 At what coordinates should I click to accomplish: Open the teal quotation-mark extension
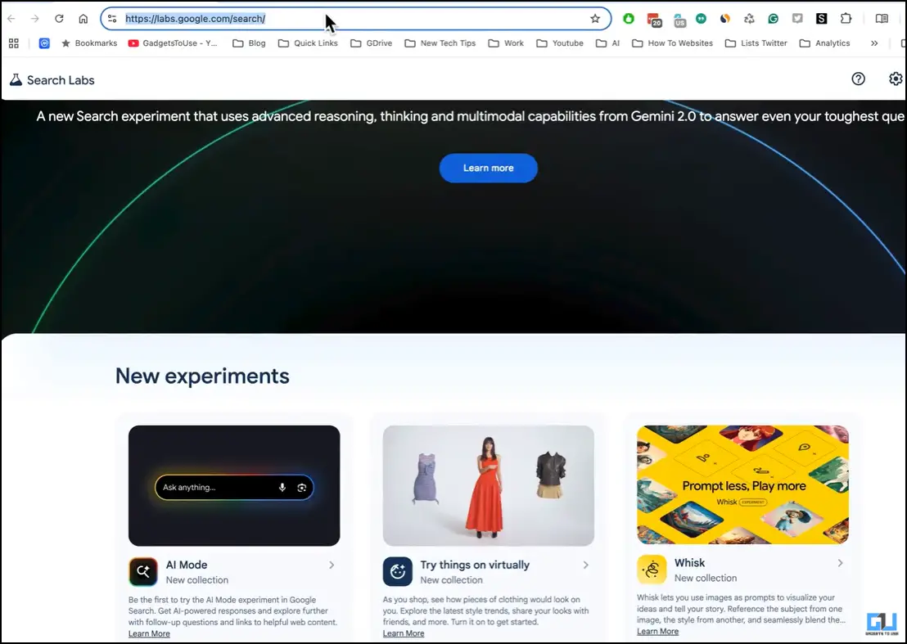pyautogui.click(x=701, y=19)
